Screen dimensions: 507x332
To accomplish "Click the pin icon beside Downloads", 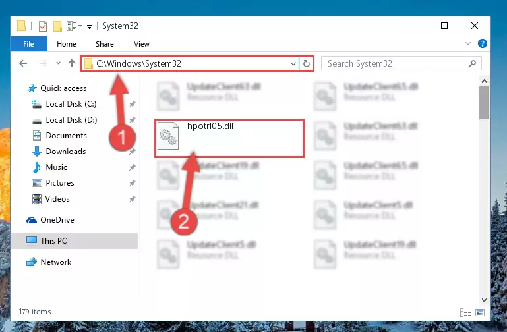I will pyautogui.click(x=133, y=152).
